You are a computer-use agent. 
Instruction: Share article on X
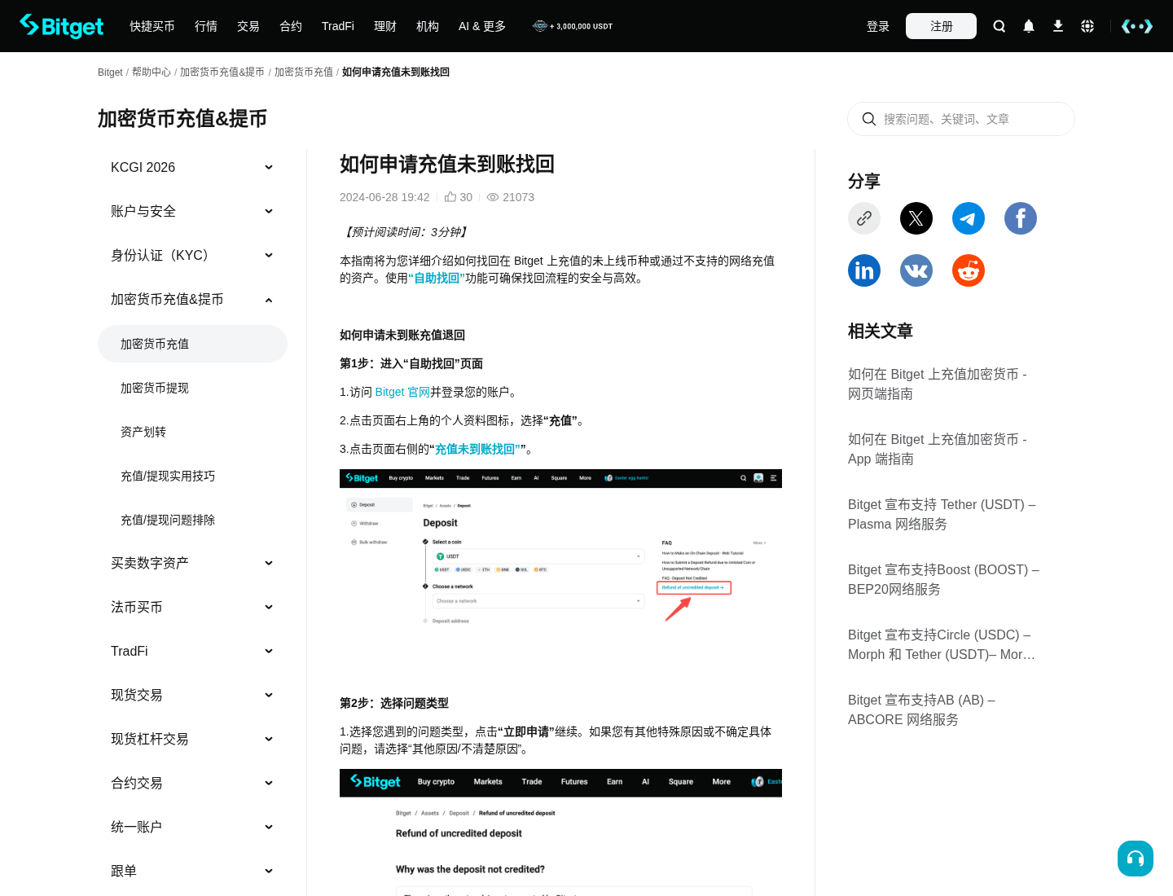[x=916, y=218]
